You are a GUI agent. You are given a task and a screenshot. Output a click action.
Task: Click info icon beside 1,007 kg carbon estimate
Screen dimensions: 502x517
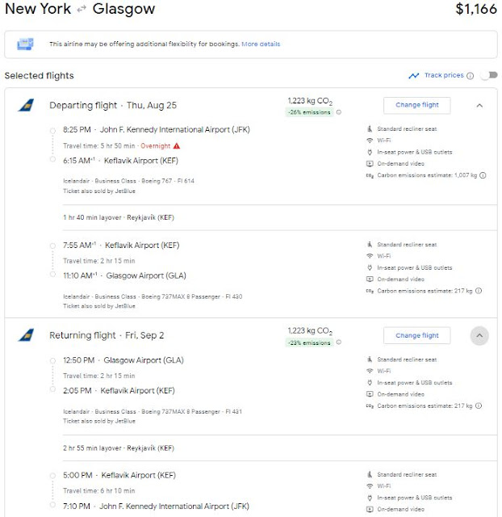click(x=483, y=175)
